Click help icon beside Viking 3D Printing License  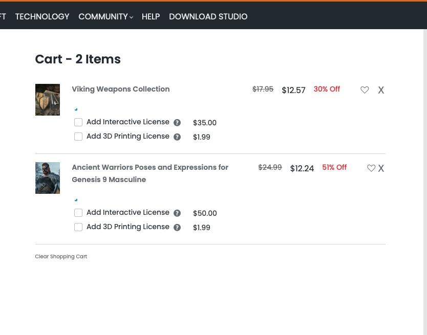tap(177, 137)
